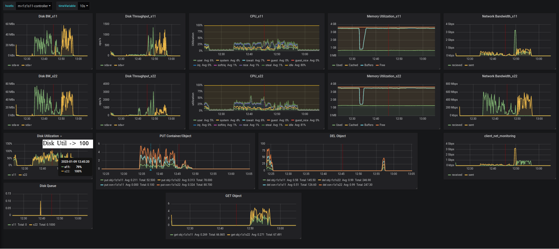Expand the Disk Utilization panel title menu
Image resolution: width=559 pixels, height=249 pixels.
coord(49,136)
